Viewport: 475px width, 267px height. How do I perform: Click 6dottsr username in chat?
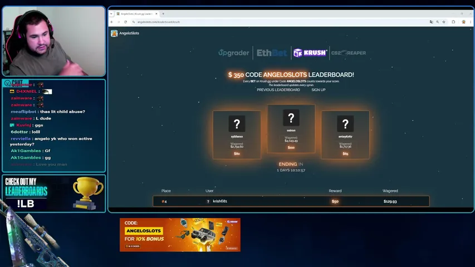[19, 132]
